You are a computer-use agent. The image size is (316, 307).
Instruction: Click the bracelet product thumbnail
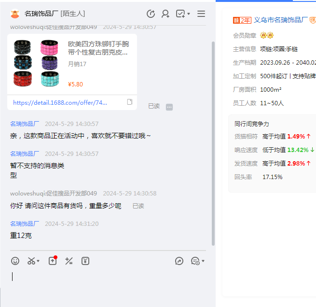point(36,63)
